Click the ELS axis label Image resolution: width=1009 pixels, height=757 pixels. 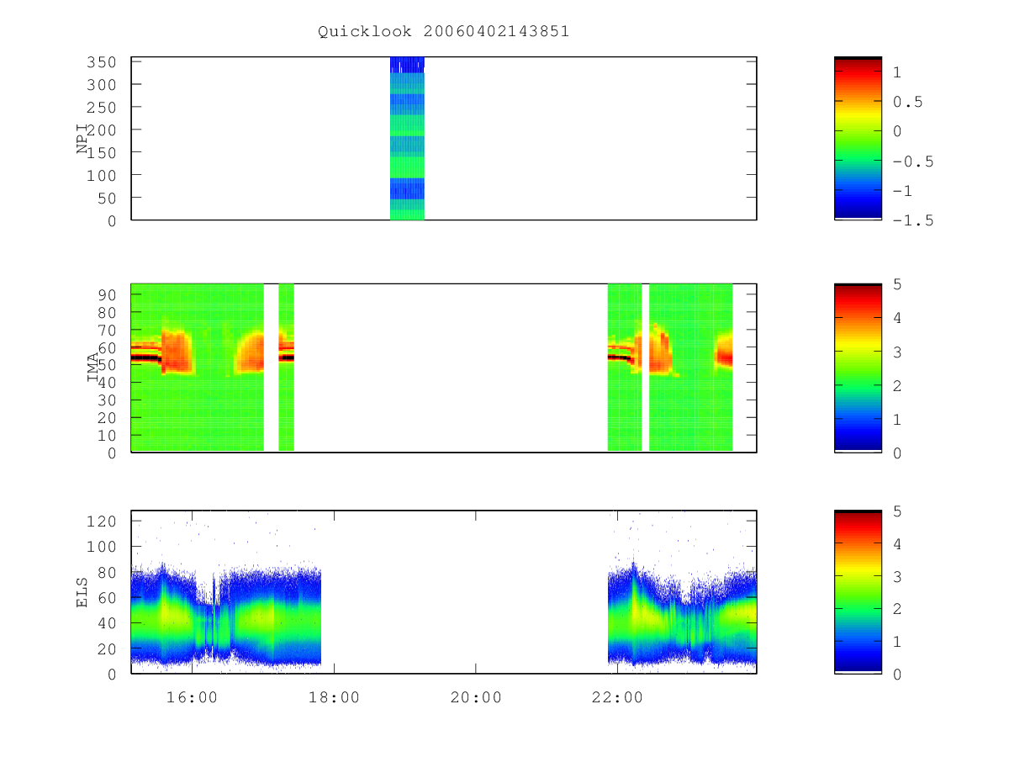(x=82, y=592)
